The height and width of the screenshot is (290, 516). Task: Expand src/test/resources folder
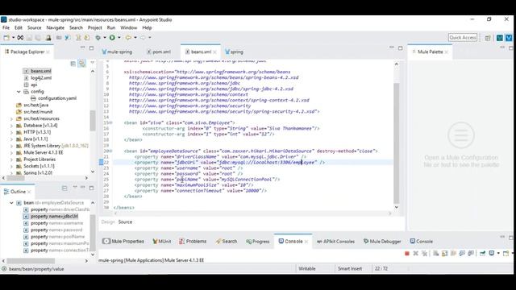pyautogui.click(x=11, y=118)
